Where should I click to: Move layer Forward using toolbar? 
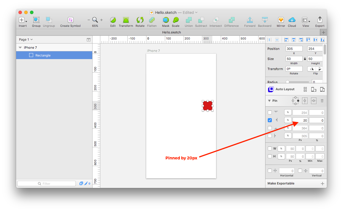[x=250, y=20]
